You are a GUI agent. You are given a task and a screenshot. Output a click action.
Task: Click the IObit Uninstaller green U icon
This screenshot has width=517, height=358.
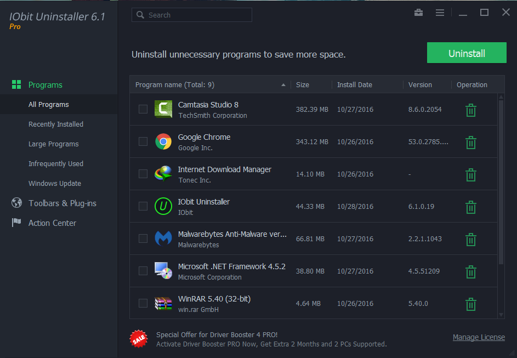(x=163, y=206)
